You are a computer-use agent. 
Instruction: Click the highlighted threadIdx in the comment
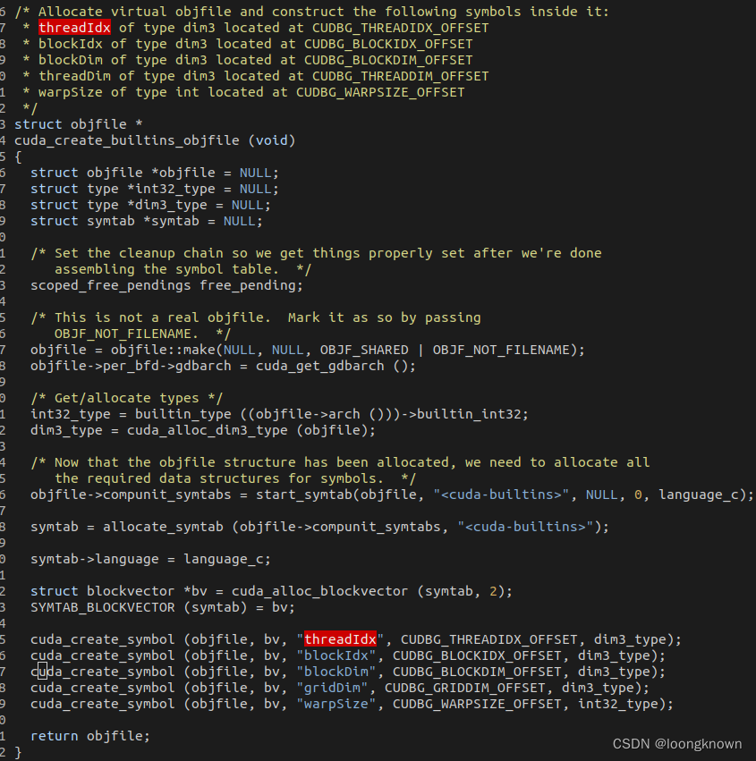pyautogui.click(x=75, y=28)
